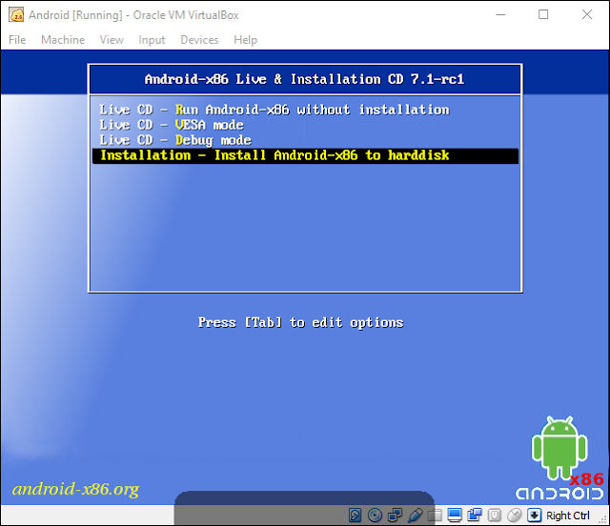The image size is (610, 526).
Task: Click the Press [Tab] to edit options text
Action: point(301,322)
